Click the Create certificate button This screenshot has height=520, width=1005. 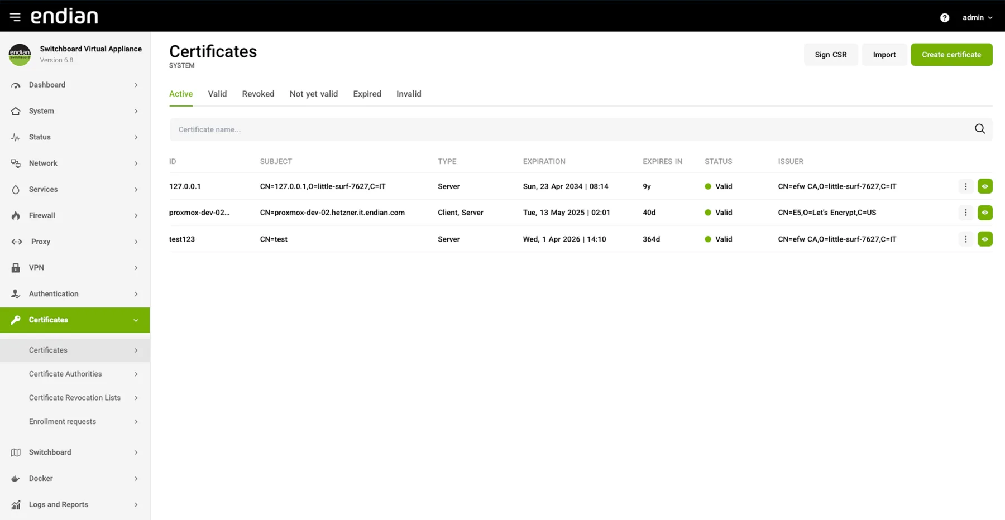(x=951, y=55)
